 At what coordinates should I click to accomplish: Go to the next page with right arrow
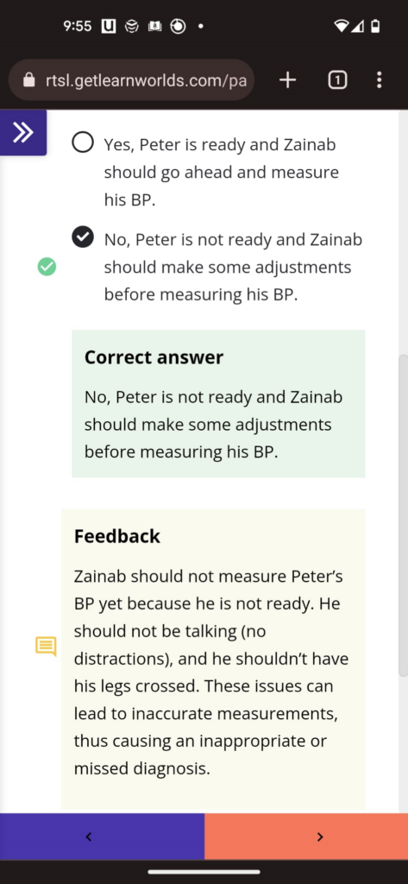pyautogui.click(x=306, y=837)
